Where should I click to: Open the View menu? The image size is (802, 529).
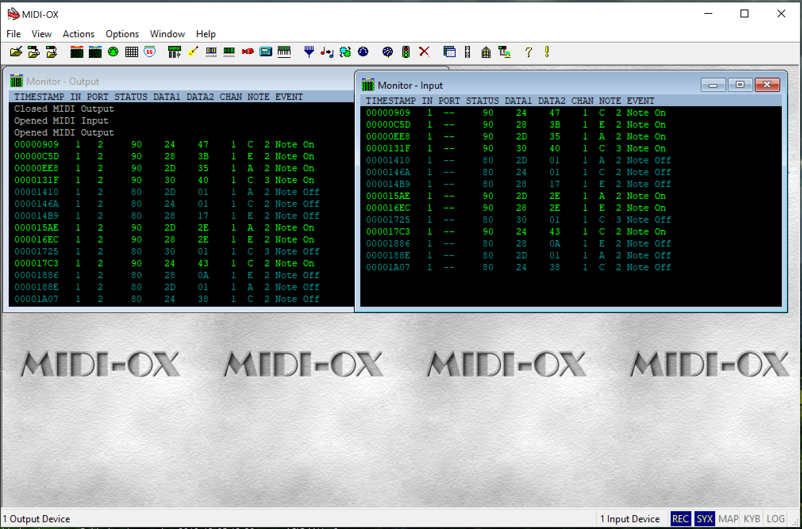click(41, 34)
